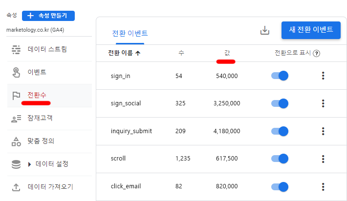Turn off inquiry_submit conversion toggle
The width and height of the screenshot is (347, 201).
click(x=280, y=131)
